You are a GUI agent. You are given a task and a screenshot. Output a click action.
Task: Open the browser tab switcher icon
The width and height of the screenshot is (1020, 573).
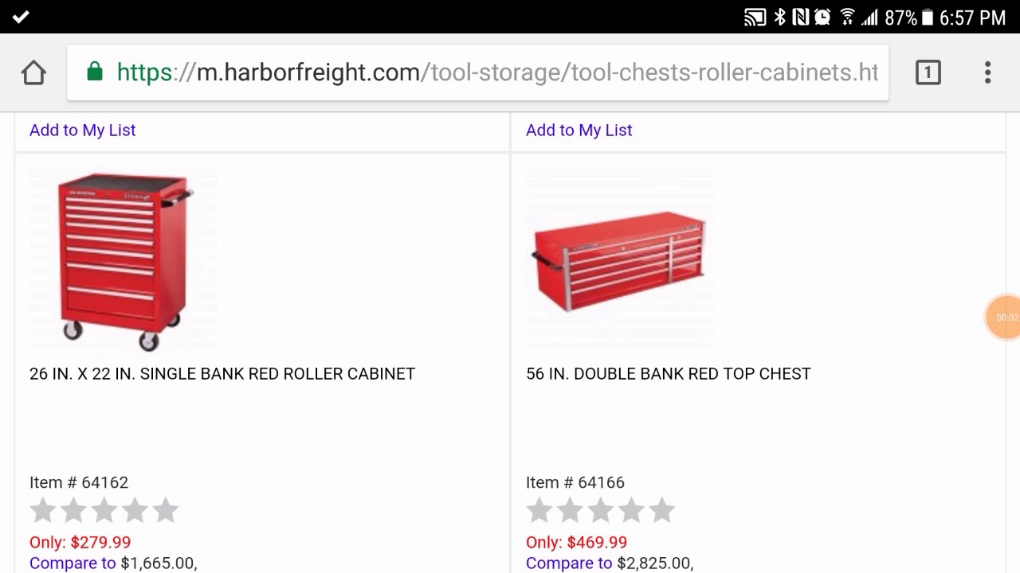pos(928,72)
